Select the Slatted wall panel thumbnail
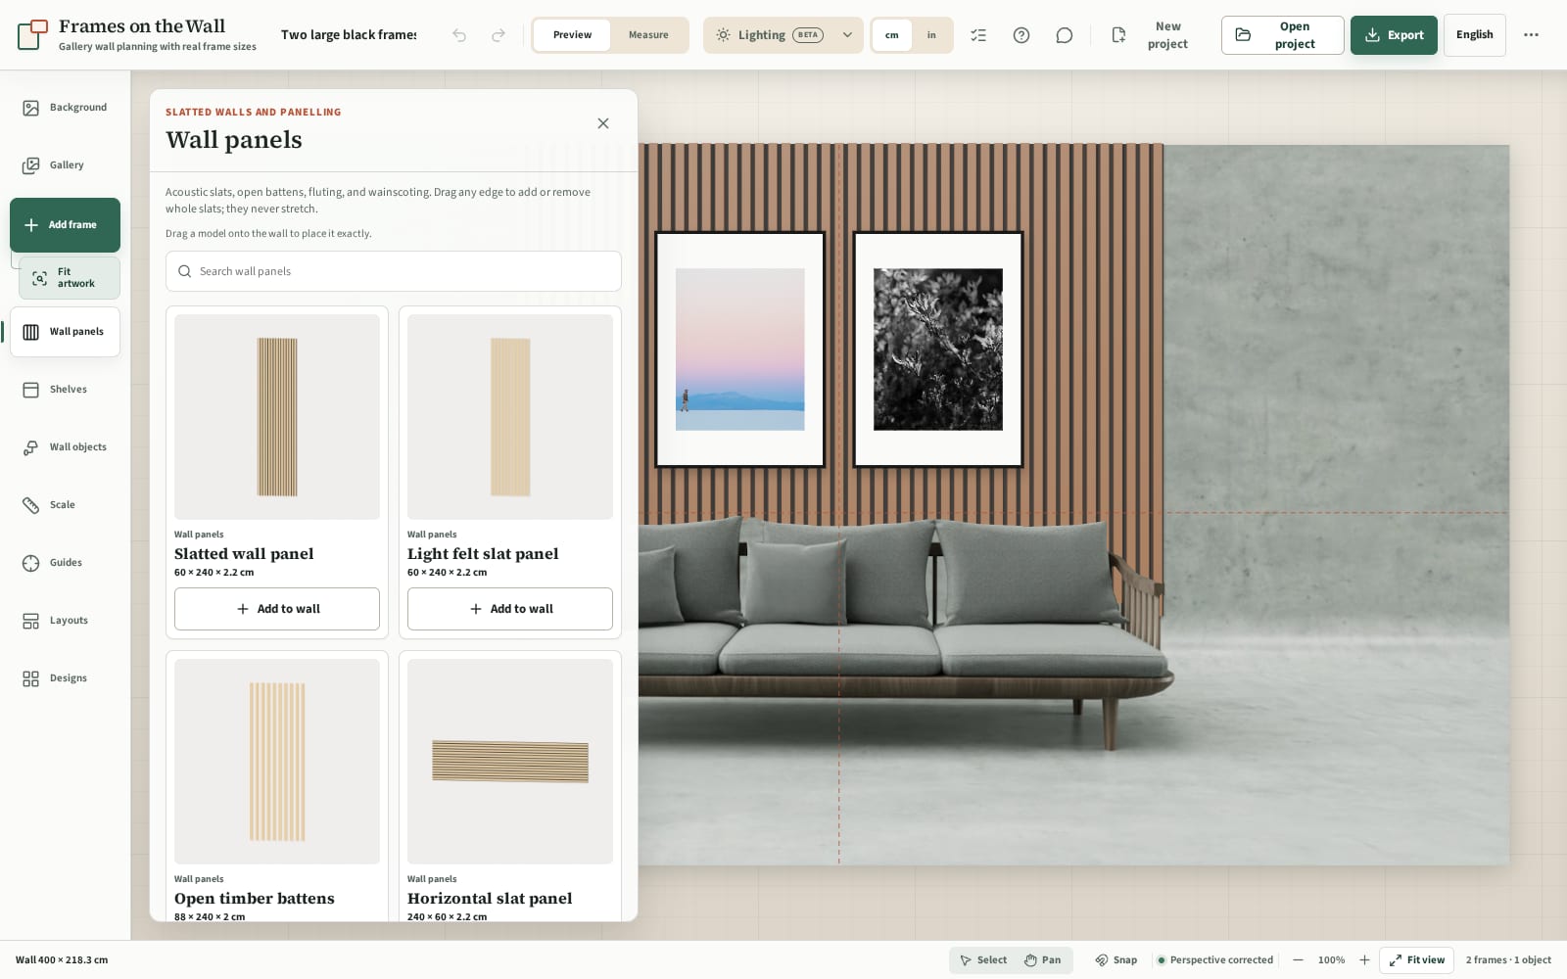 (277, 417)
